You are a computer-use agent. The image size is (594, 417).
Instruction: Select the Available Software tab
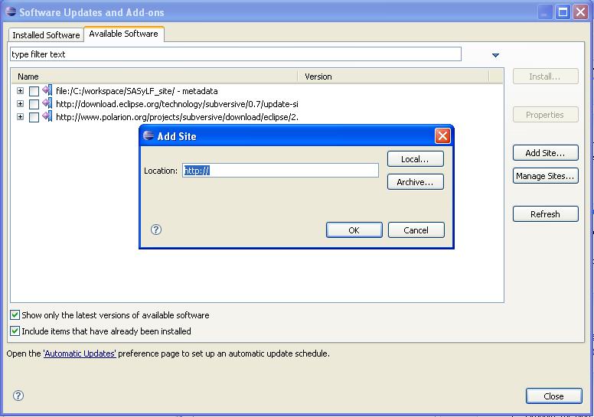click(x=123, y=34)
